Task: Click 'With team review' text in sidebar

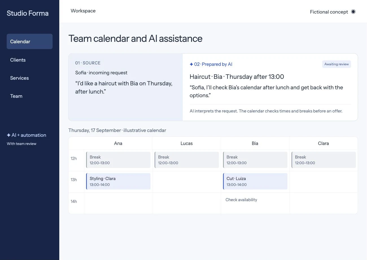Action: tap(22, 144)
